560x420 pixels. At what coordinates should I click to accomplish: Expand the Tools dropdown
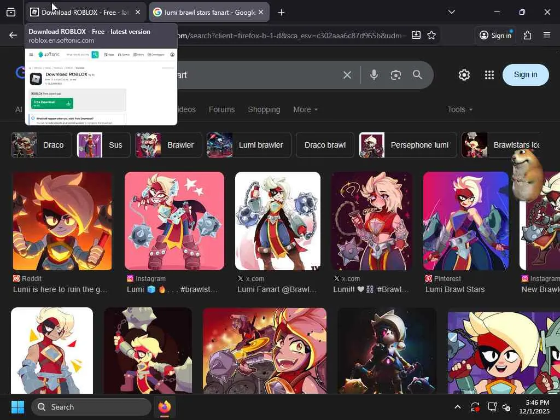460,109
